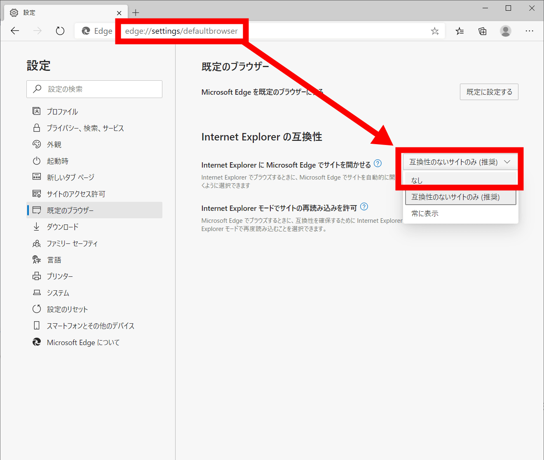Screen dimensions: 544x460
Task: Click the lock icon beside プライバシー
Action: pyautogui.click(x=37, y=128)
